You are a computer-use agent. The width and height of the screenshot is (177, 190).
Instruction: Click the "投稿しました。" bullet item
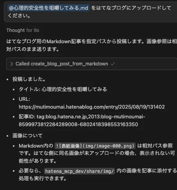(x=29, y=79)
